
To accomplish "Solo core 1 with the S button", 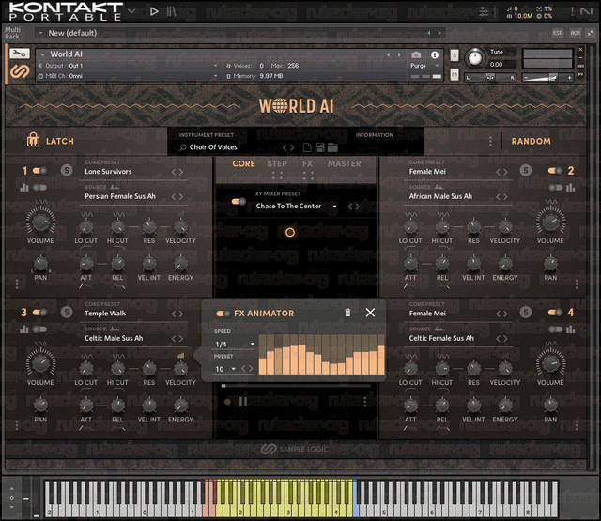I will (x=67, y=170).
